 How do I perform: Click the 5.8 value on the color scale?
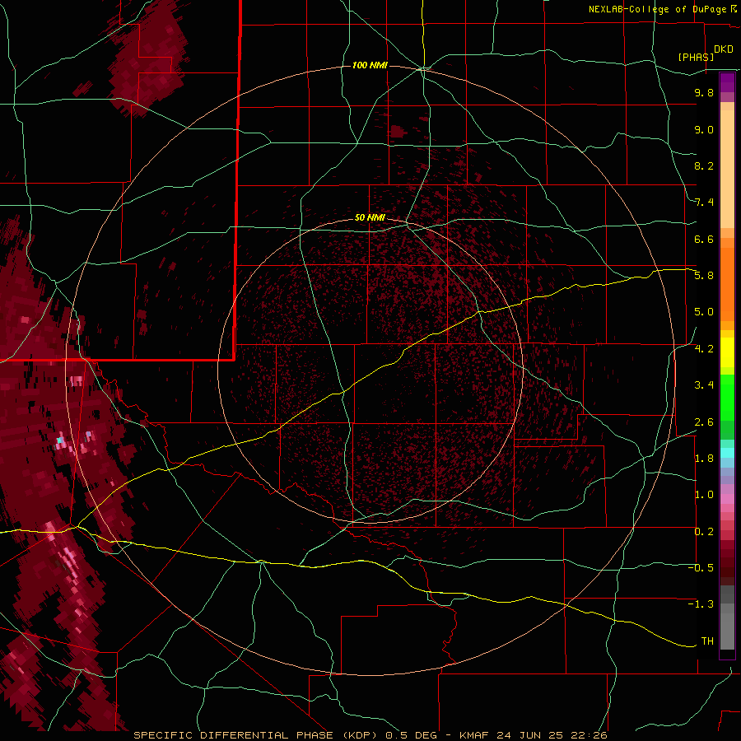[x=704, y=276]
